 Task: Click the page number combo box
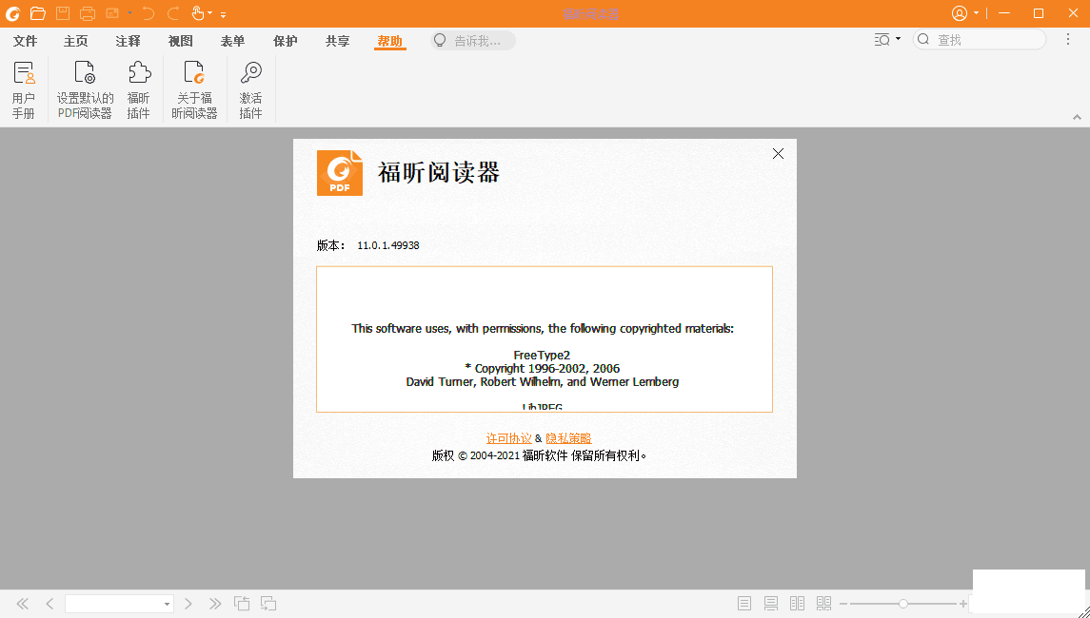[119, 604]
